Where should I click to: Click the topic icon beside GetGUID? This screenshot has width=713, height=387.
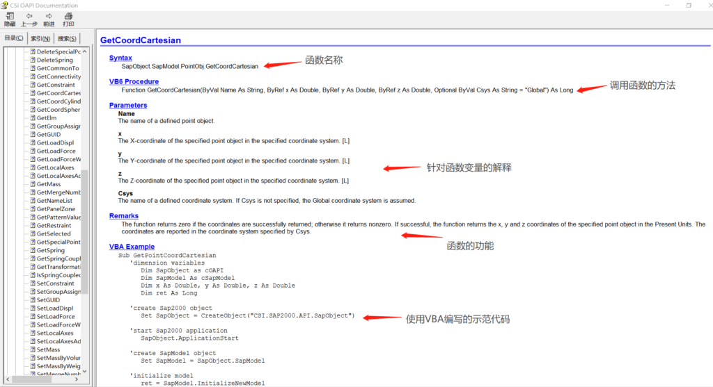[32, 135]
